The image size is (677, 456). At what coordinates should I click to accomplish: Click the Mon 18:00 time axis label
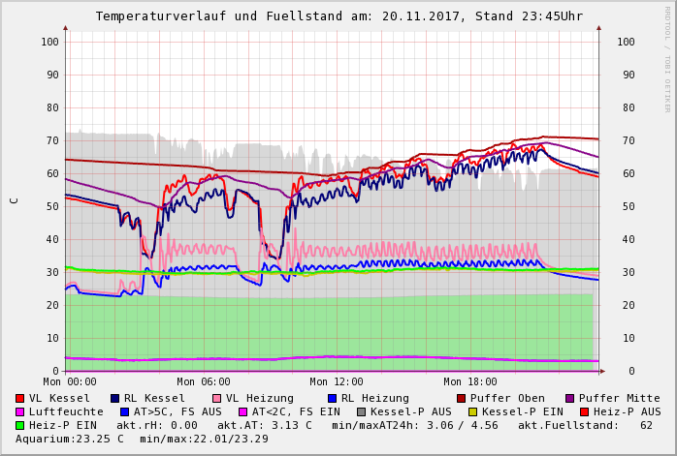pyautogui.click(x=469, y=381)
